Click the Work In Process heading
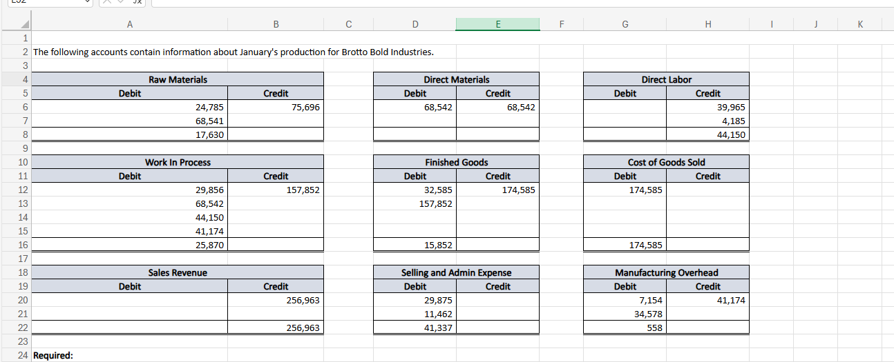The height and width of the screenshot is (362, 894). [178, 162]
